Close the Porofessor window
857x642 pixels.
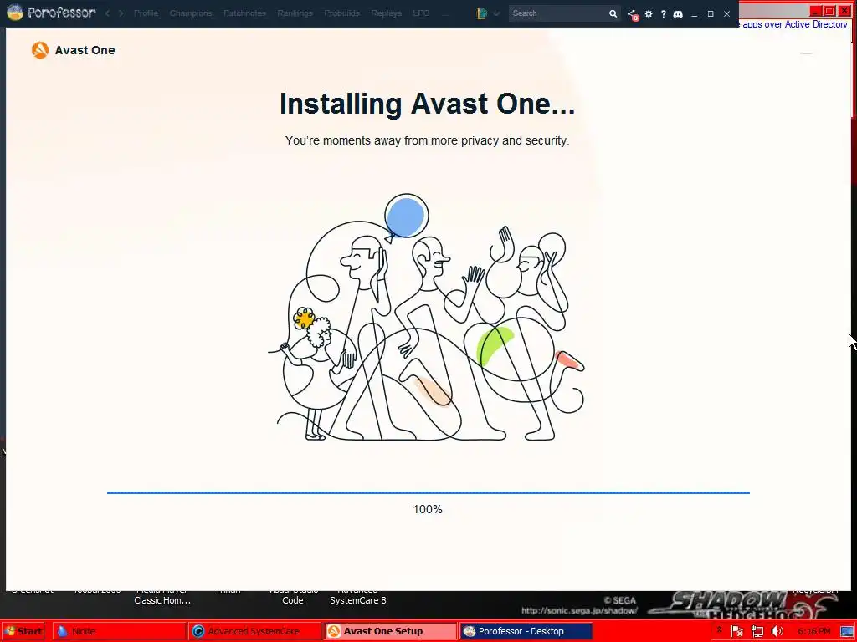click(x=727, y=13)
